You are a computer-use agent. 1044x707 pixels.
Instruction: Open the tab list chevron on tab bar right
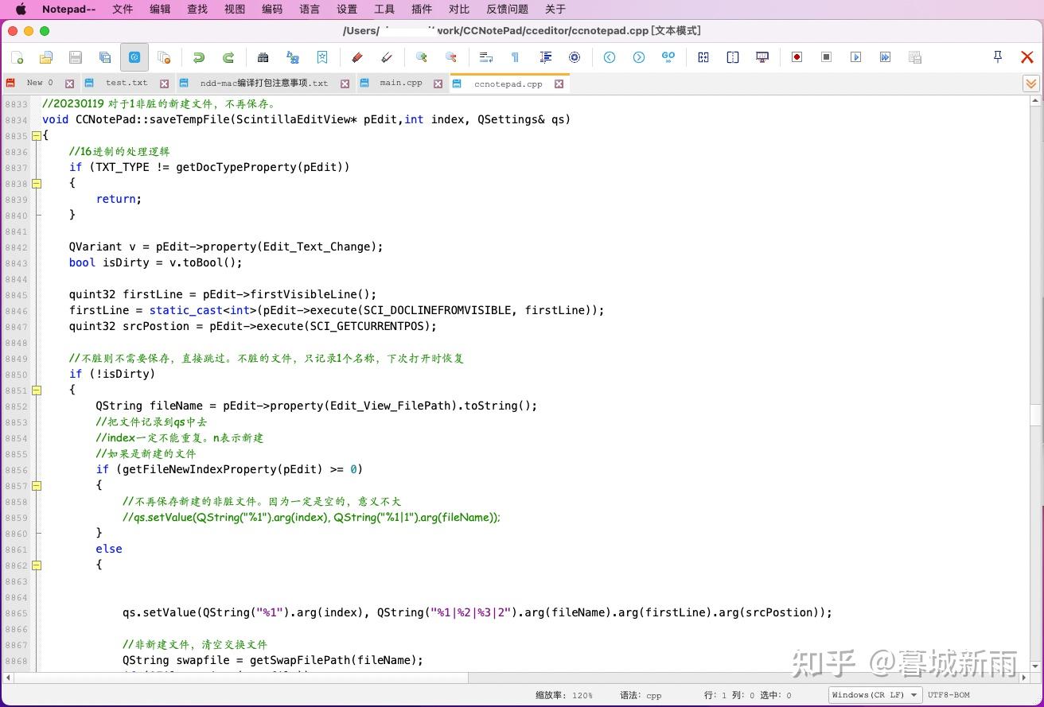pyautogui.click(x=1031, y=83)
